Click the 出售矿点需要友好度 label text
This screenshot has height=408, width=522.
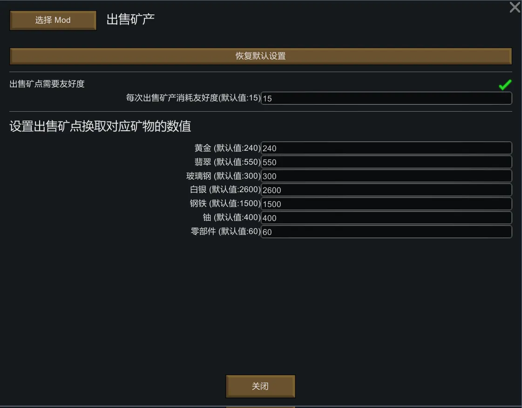(47, 84)
